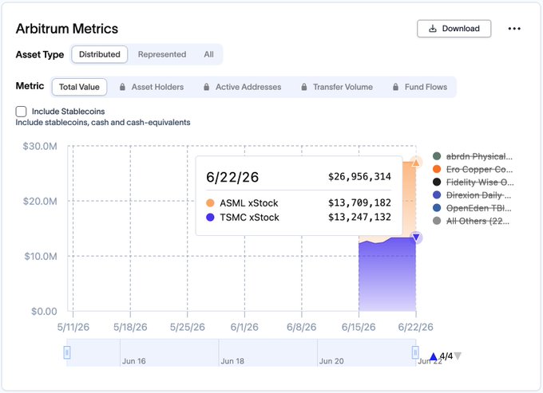Toggle Direxion Daily legend series
The height and width of the screenshot is (393, 543).
[472, 195]
